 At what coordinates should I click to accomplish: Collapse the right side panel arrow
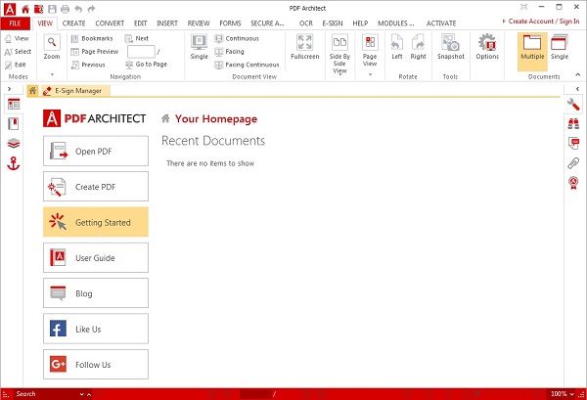[577, 89]
